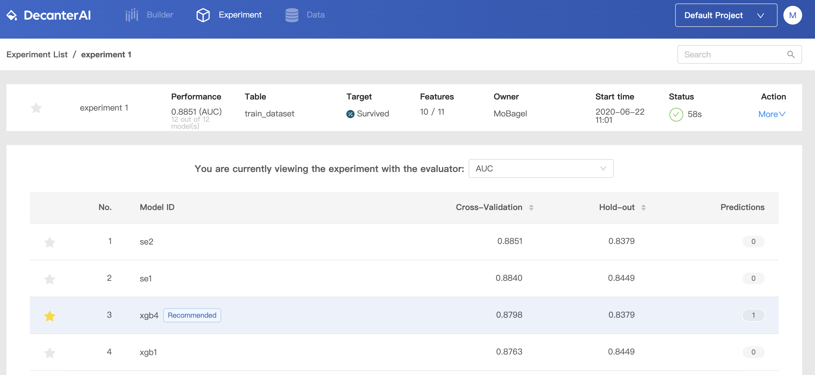Open the AUC evaluator dropdown
Viewport: 815px width, 375px height.
[x=541, y=168]
